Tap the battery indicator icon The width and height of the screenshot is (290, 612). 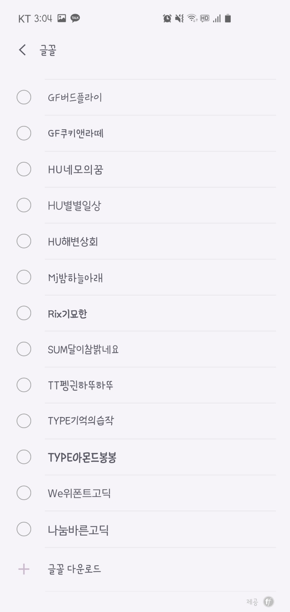click(x=228, y=18)
